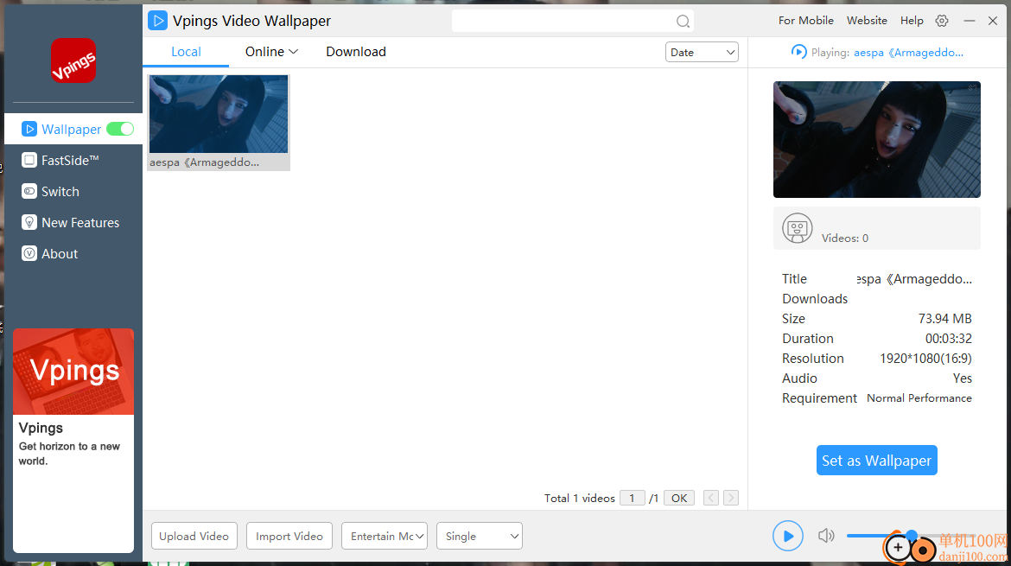Click the page number input field

(632, 498)
